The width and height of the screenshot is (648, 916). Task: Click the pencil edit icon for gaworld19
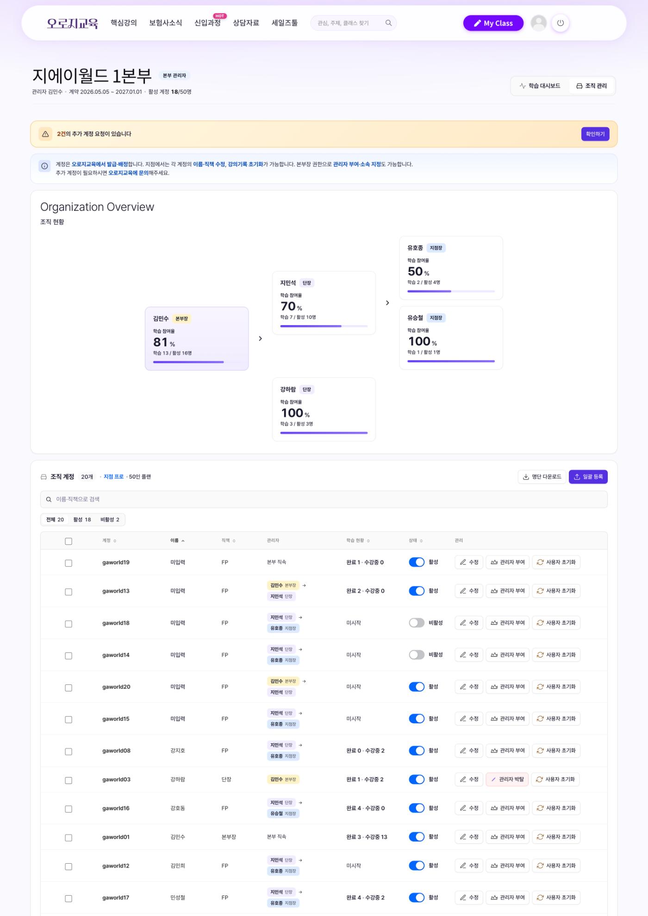coord(463,562)
